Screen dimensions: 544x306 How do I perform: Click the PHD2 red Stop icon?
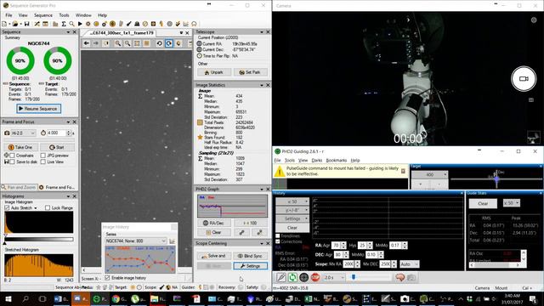pos(315,278)
